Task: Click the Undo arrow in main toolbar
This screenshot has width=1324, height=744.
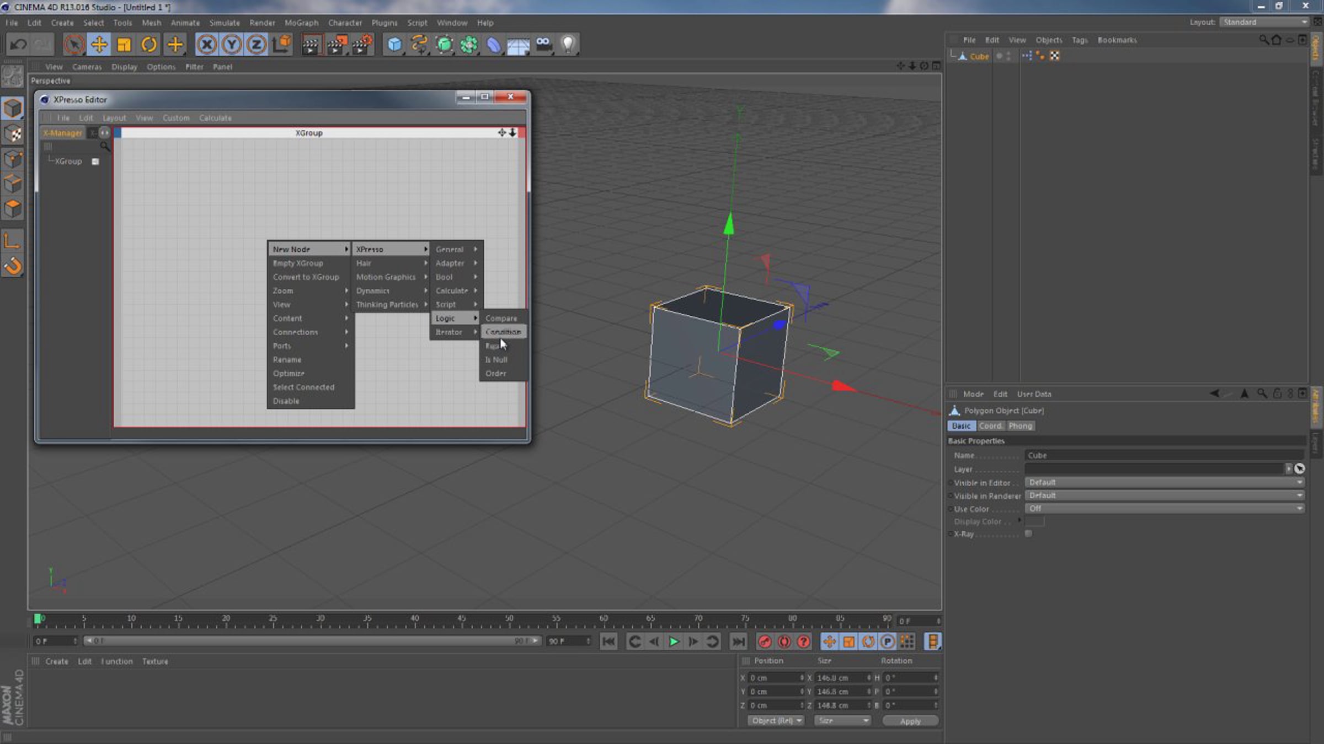Action: [x=18, y=44]
